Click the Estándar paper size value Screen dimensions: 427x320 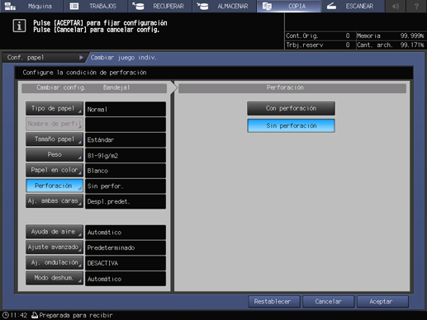(x=126, y=140)
